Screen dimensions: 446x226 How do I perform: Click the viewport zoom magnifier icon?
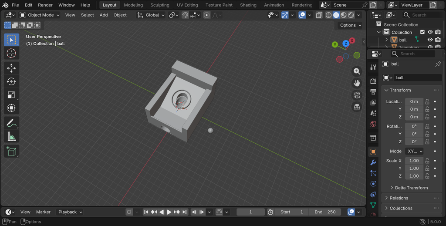[x=357, y=71]
